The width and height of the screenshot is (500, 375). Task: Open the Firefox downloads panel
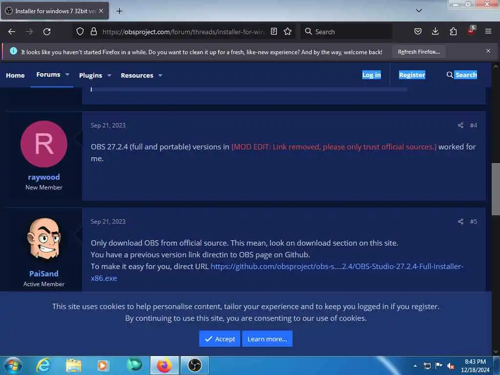click(435, 31)
